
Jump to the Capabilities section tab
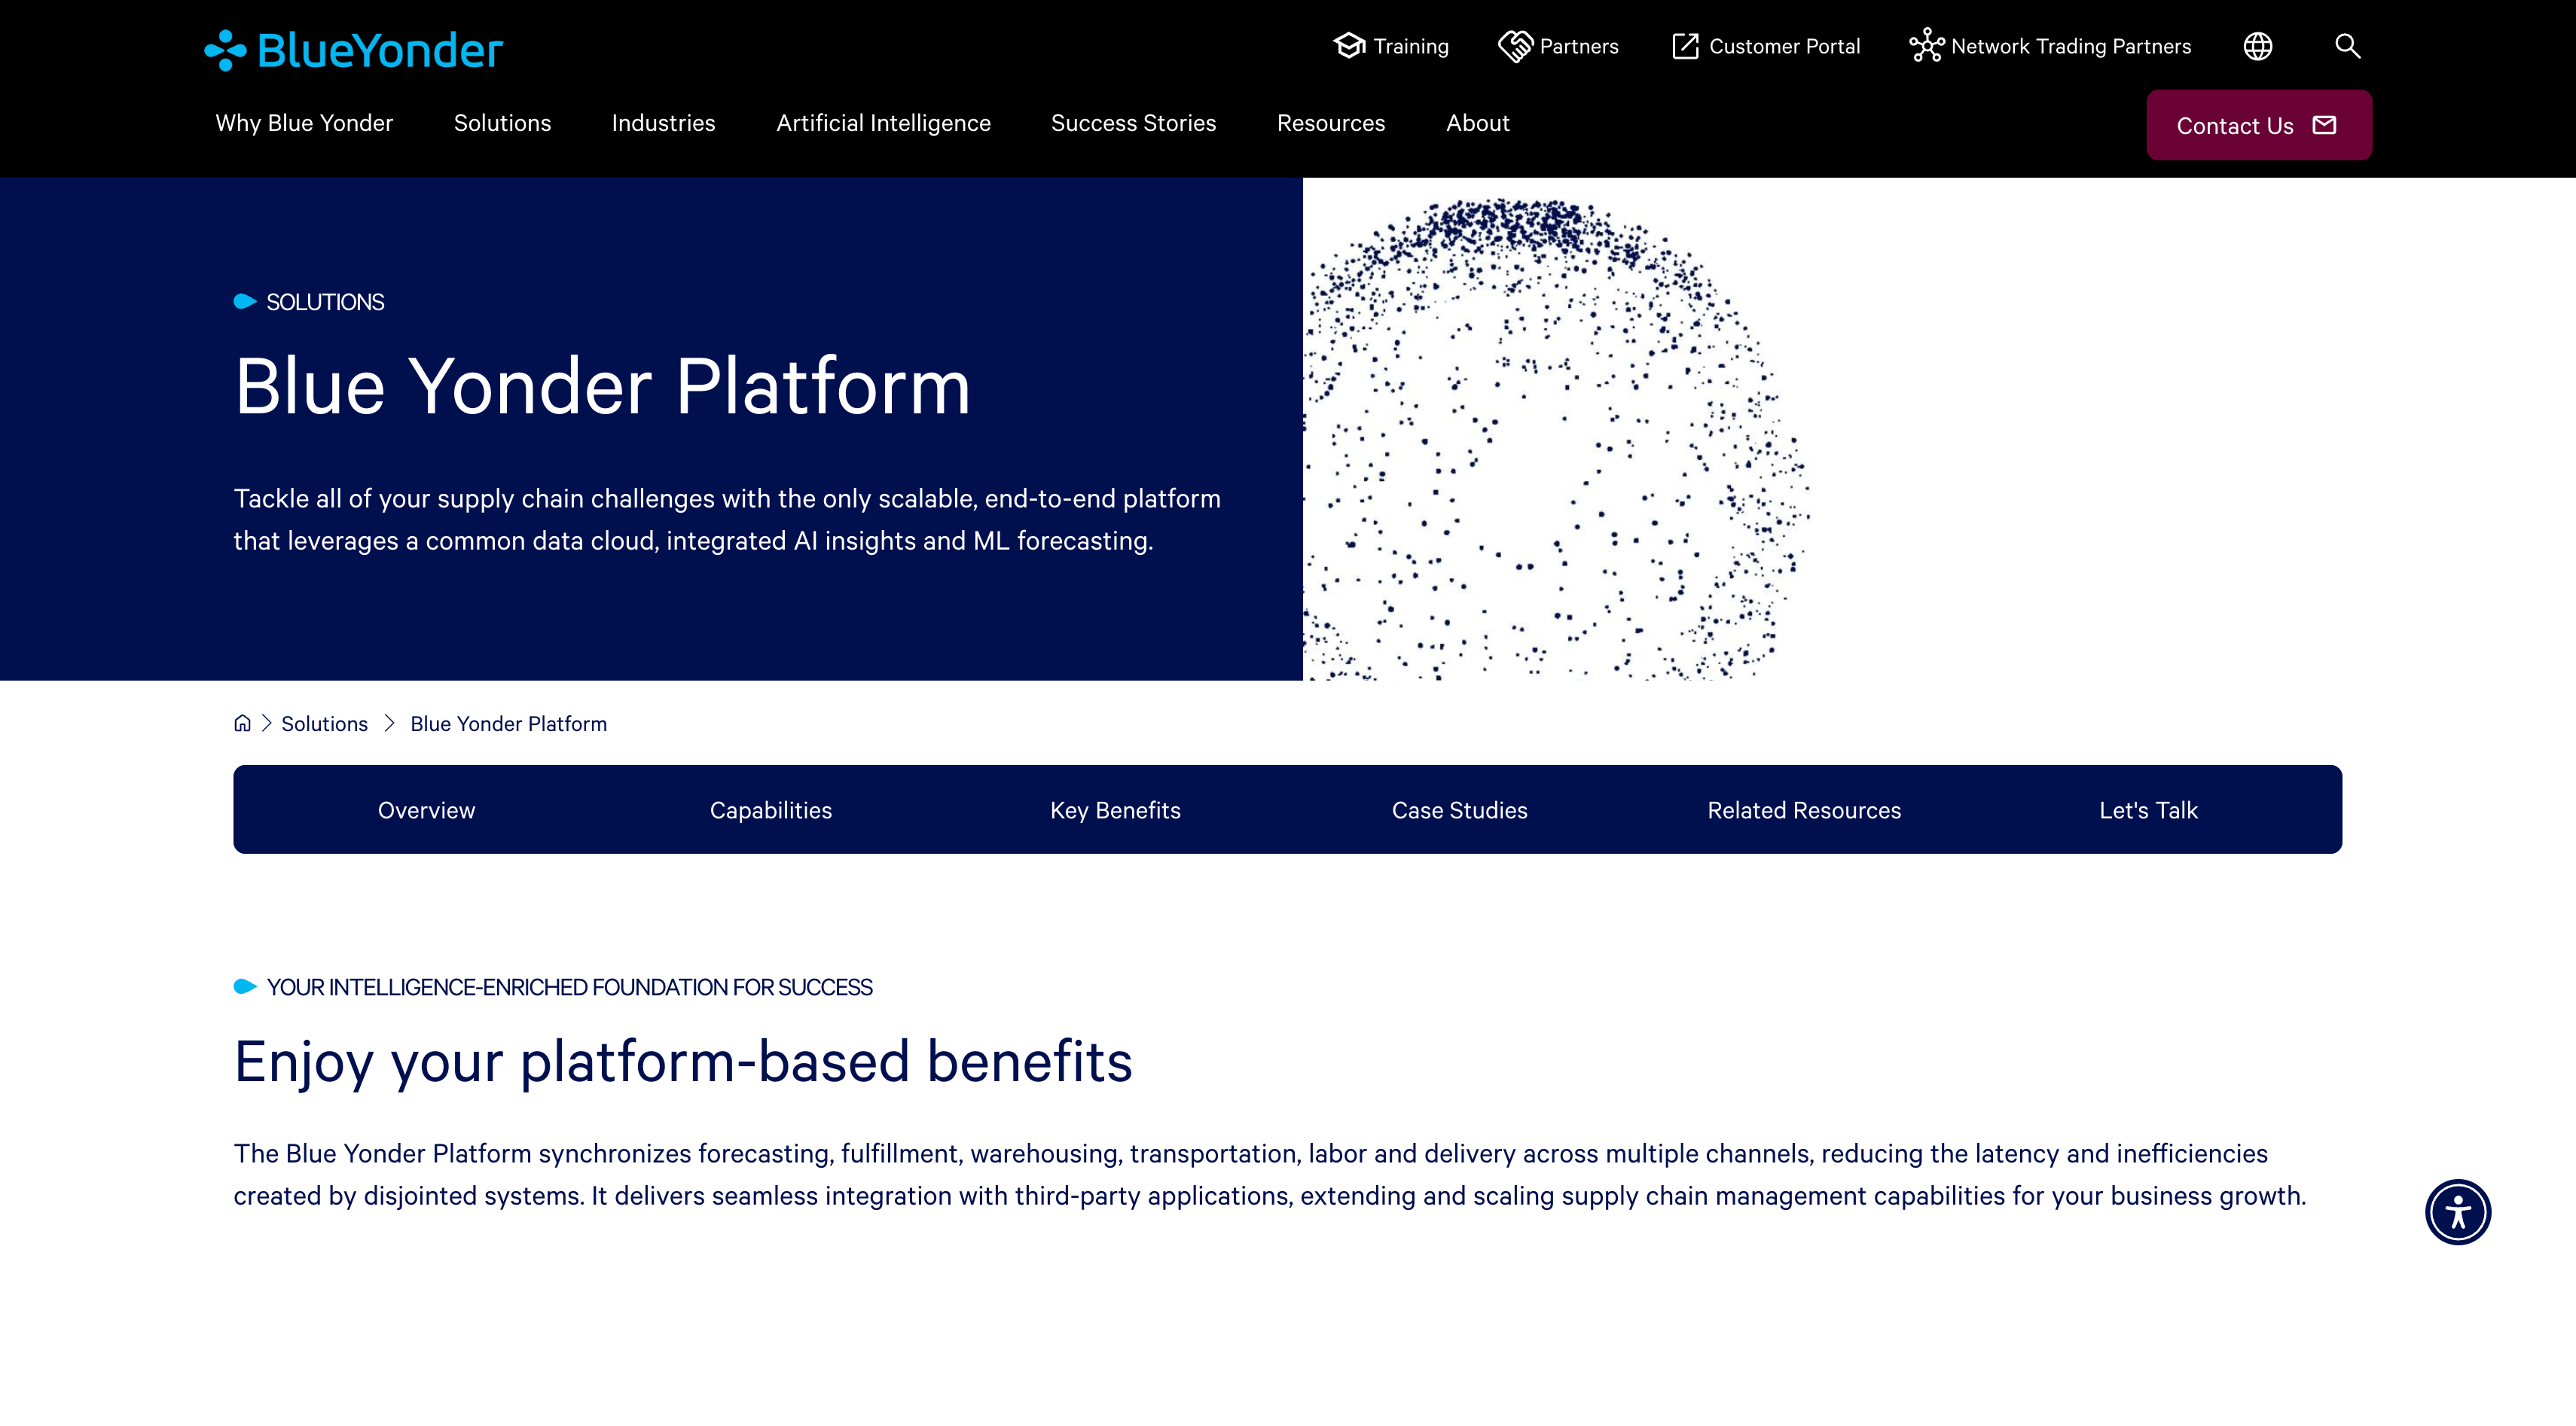tap(770, 809)
